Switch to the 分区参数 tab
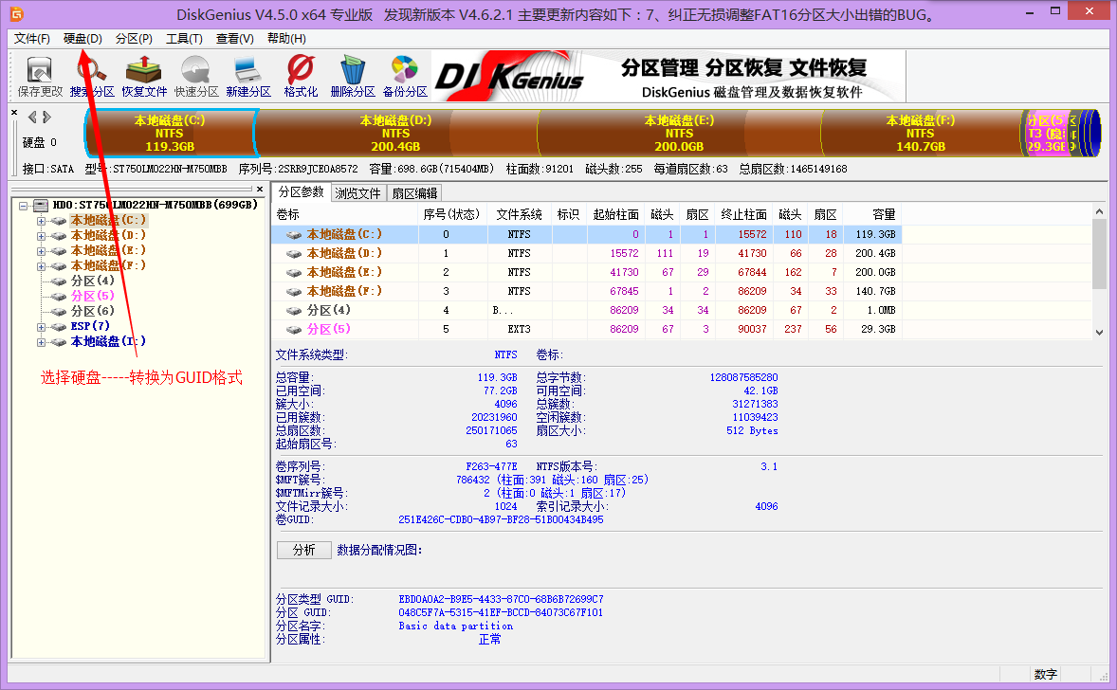 point(302,192)
